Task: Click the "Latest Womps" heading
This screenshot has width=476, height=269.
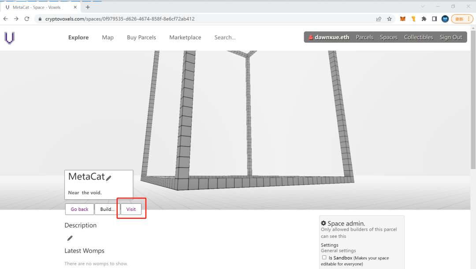Action: [84, 251]
